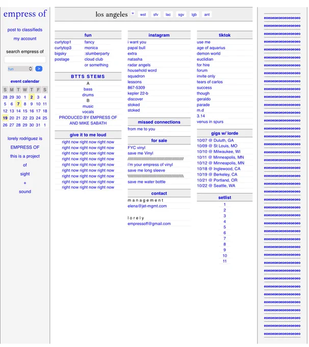Select the 'wst' area tab
Screen dimensions: 309x347
point(143,15)
